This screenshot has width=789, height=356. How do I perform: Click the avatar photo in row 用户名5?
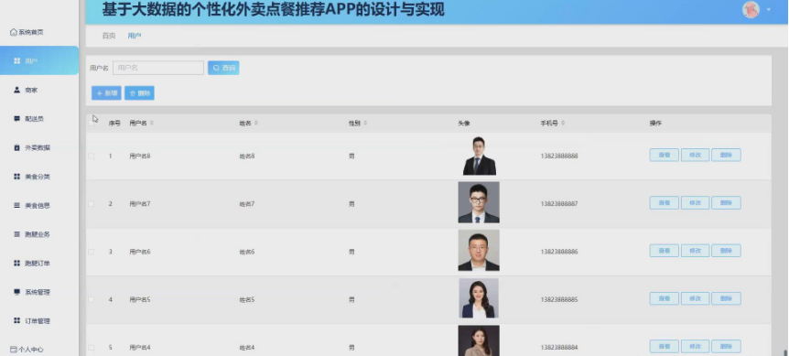(x=479, y=298)
